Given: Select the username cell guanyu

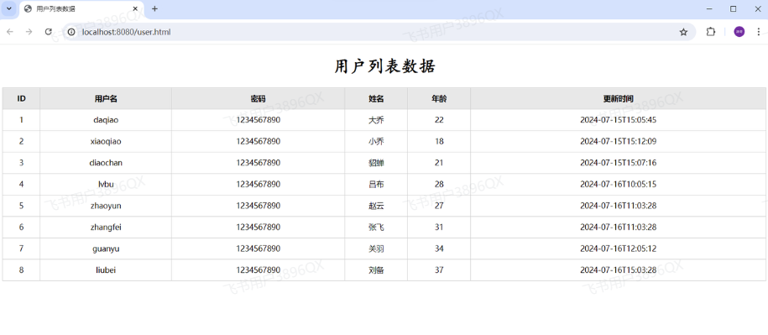Looking at the screenshot, I should (x=106, y=249).
